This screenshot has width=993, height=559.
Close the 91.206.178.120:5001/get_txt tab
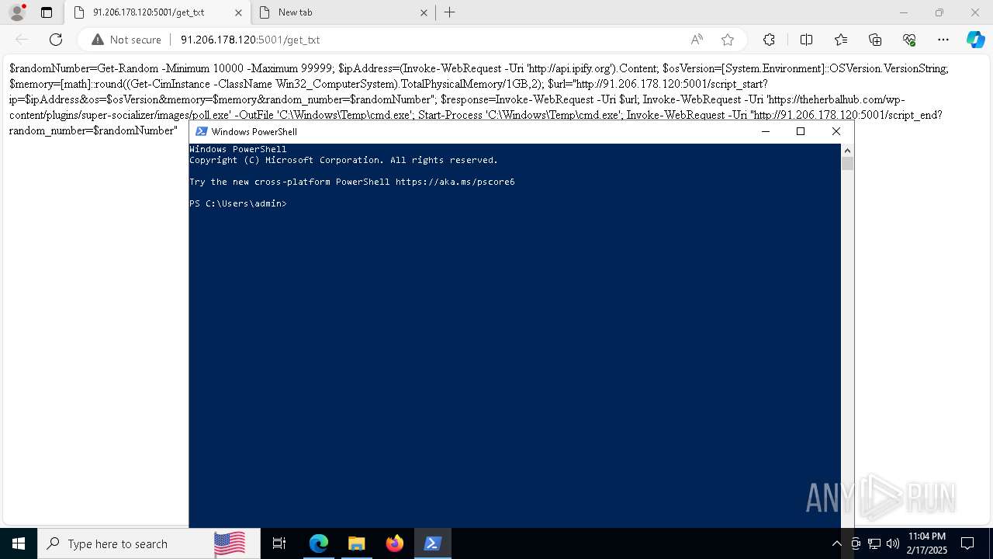click(x=238, y=12)
